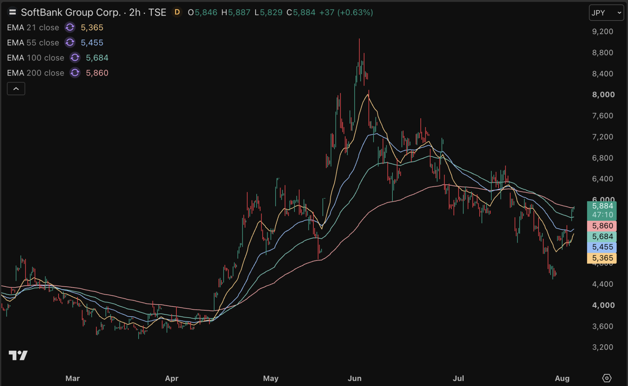The height and width of the screenshot is (386, 628).
Task: Click the 4,000 price scale label
Action: coord(603,305)
